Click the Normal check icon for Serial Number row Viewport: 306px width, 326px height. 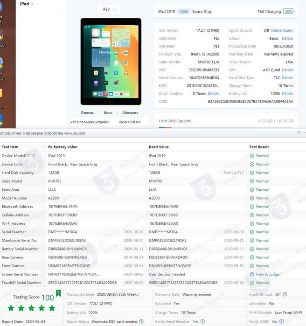(x=252, y=232)
